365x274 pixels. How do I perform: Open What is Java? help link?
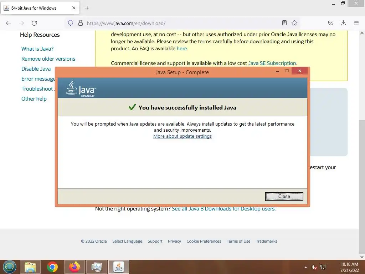tap(37, 49)
